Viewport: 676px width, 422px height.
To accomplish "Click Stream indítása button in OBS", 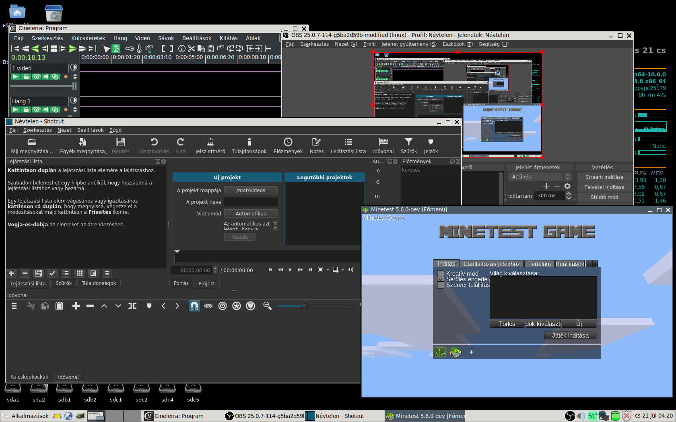I will pyautogui.click(x=604, y=177).
